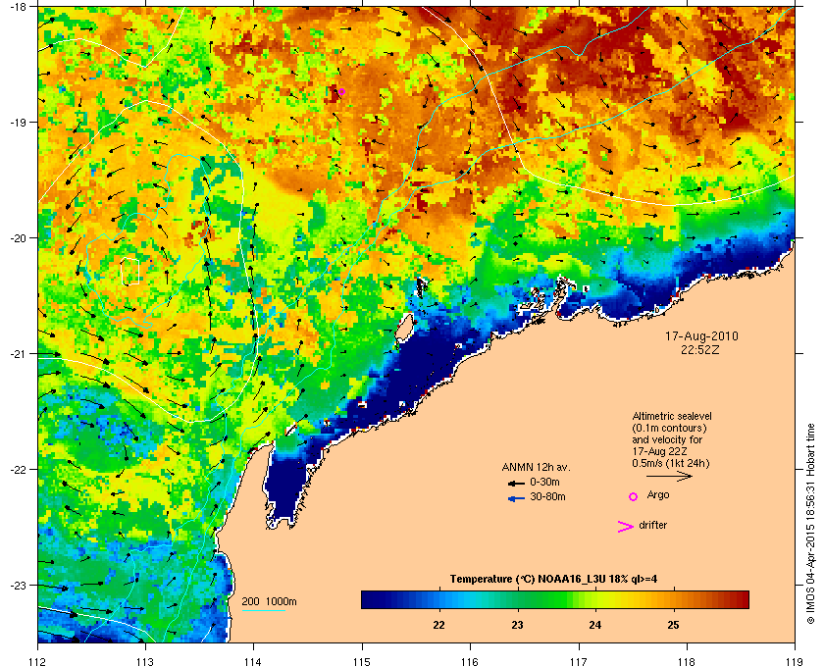Click the cyan 200 1000m depth contour legend line

click(263, 610)
